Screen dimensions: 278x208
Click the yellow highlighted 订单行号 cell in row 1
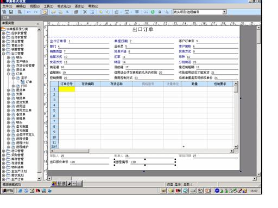(x=67, y=89)
